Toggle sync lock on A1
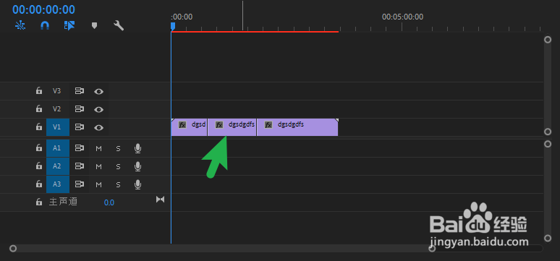The height and width of the screenshot is (261, 560). coord(80,148)
